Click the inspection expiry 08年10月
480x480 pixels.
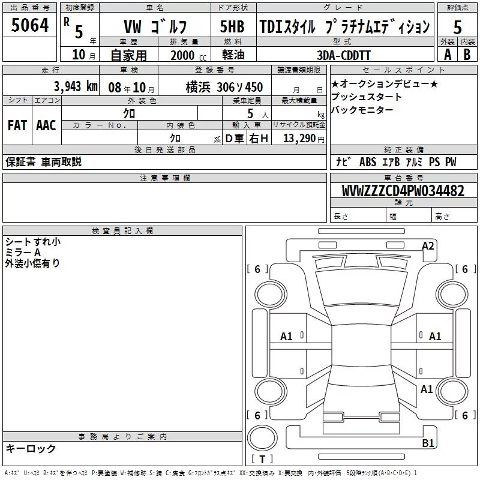131,88
